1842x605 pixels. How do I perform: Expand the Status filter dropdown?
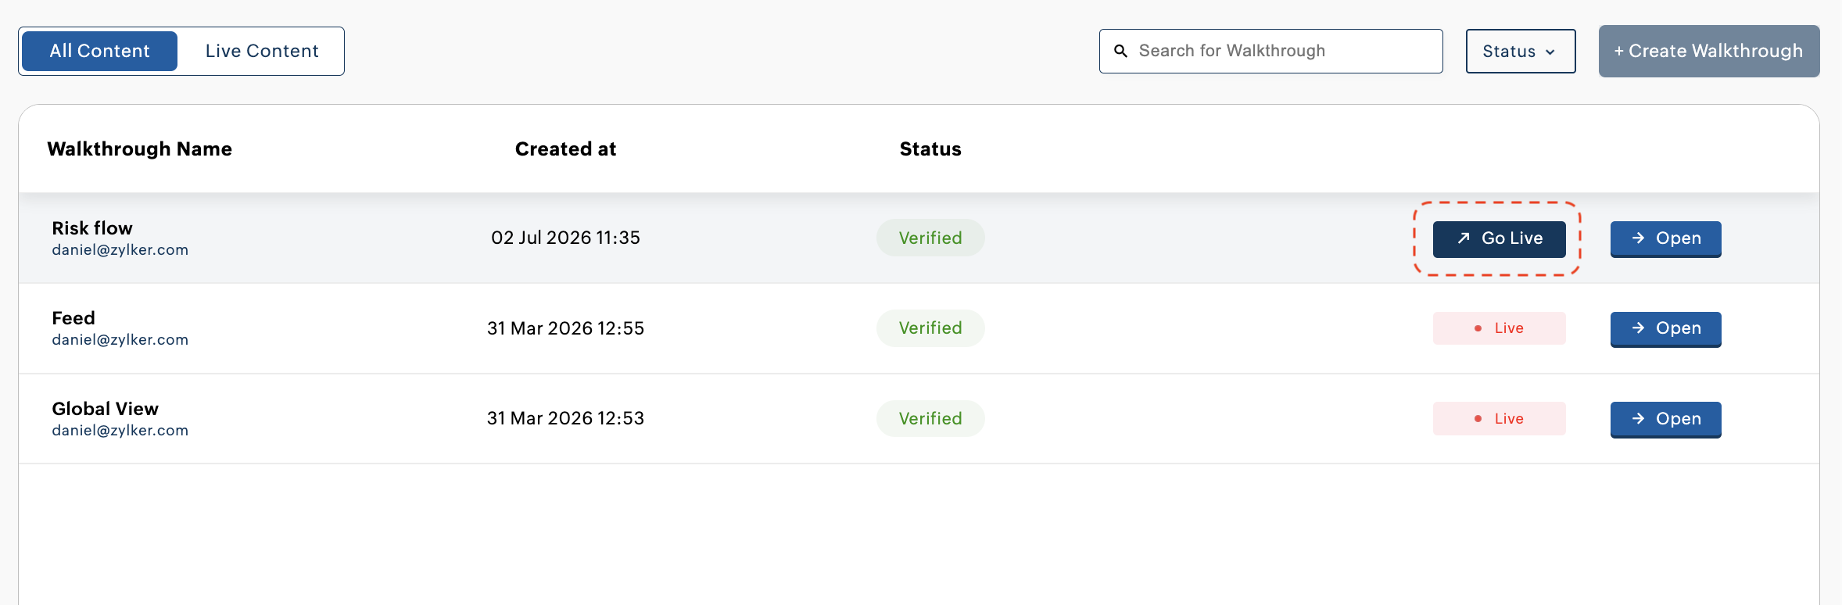pos(1521,52)
